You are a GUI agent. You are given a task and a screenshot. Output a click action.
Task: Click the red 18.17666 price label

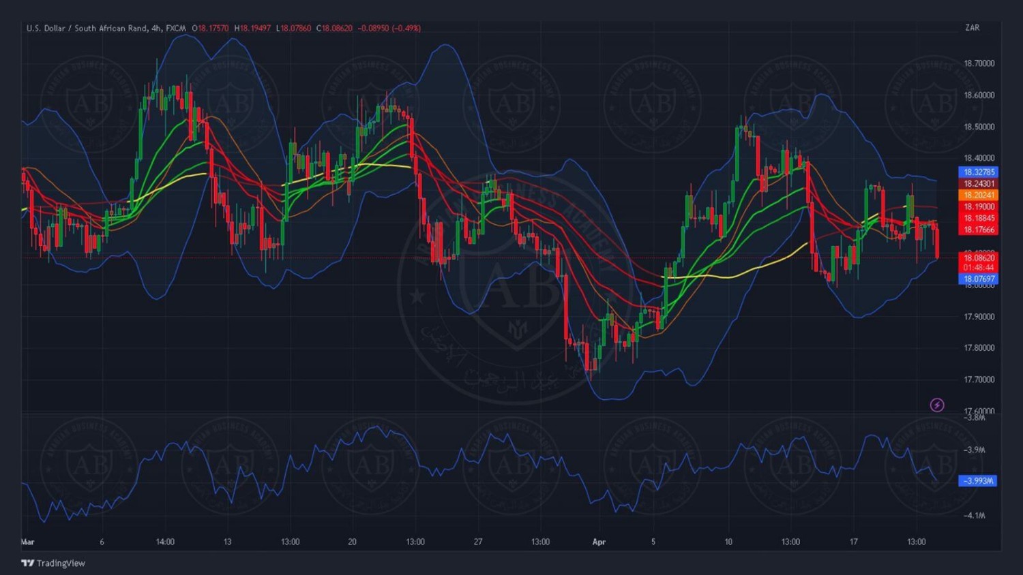pos(979,230)
